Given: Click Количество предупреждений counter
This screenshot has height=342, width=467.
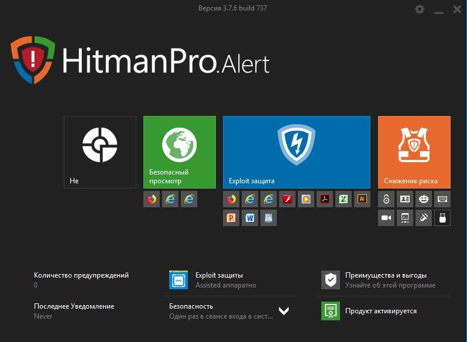Looking at the screenshot, I should coord(81,280).
